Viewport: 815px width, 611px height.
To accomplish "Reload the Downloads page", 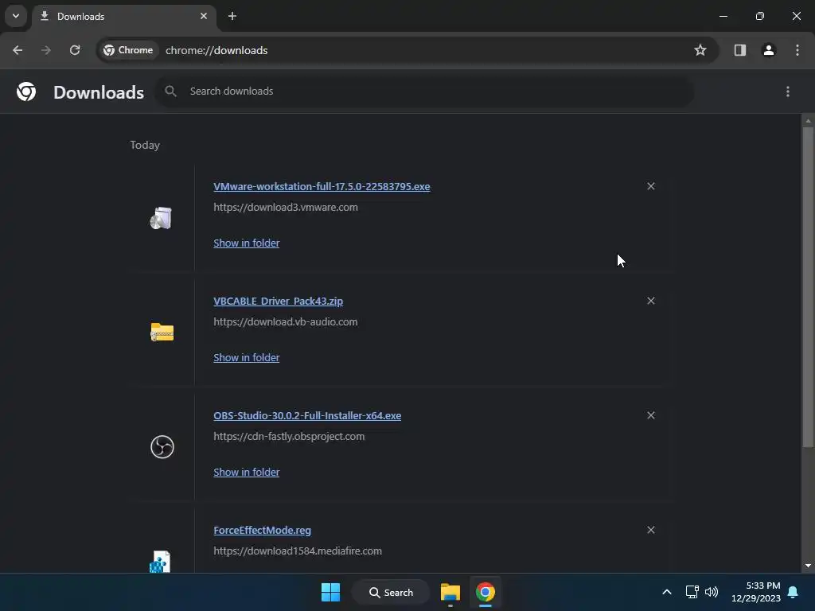I will click(75, 50).
